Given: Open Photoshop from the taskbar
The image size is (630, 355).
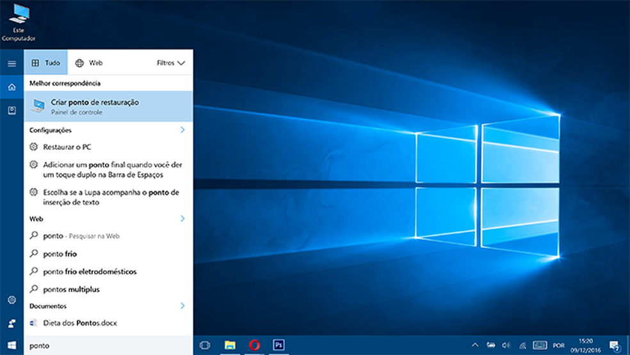Looking at the screenshot, I should coord(279,345).
